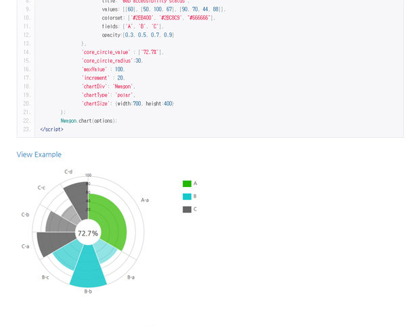Click the 'polar' string in code
Viewport: 406px width, 326px height.
coord(124,94)
